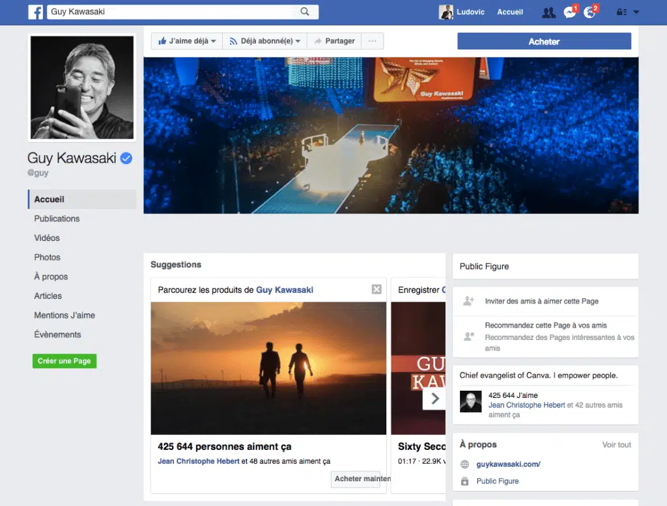Open the sunset silhouettes product image
This screenshot has width=667, height=506.
268,368
